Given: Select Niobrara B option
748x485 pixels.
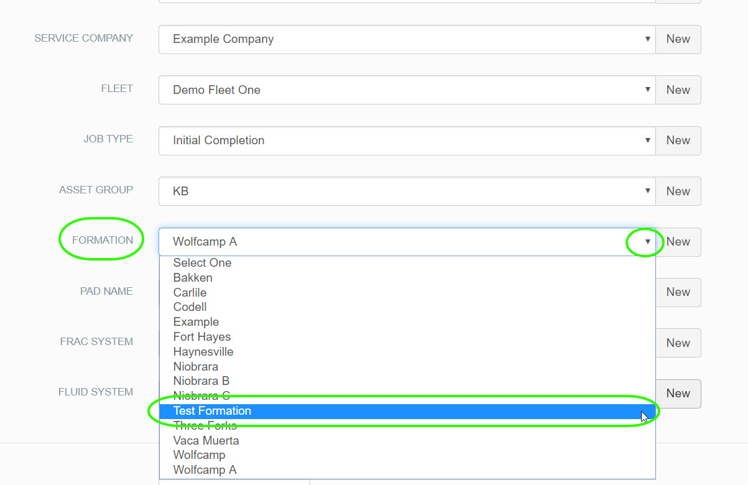Looking at the screenshot, I should (201, 381).
